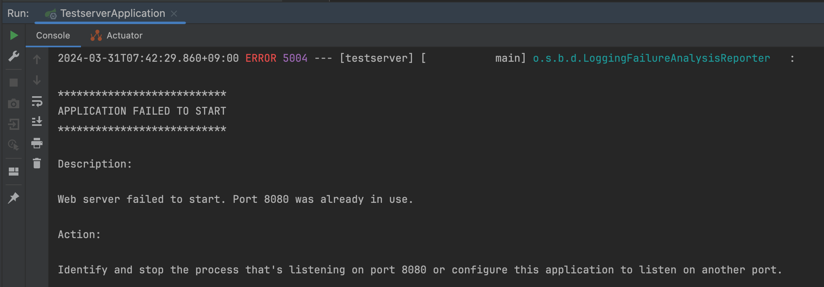Toggle the Pin Tab pushpin icon
The height and width of the screenshot is (287, 824).
click(14, 198)
